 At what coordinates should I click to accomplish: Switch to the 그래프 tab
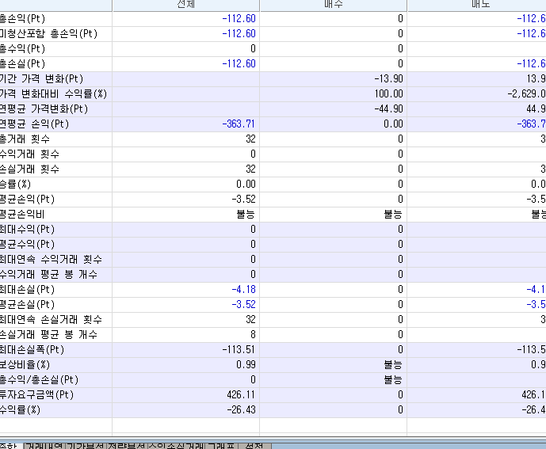220,445
